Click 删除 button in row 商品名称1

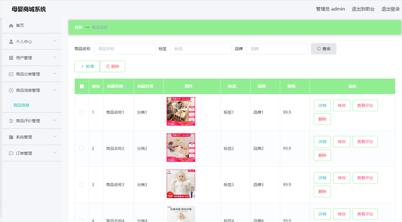(x=322, y=119)
